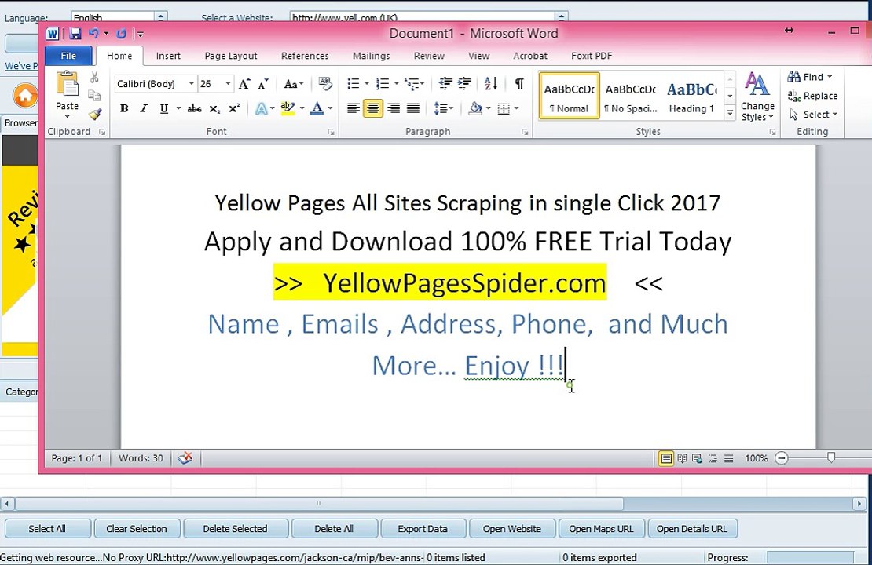This screenshot has width=872, height=565.
Task: Click the Sort icon
Action: (490, 84)
